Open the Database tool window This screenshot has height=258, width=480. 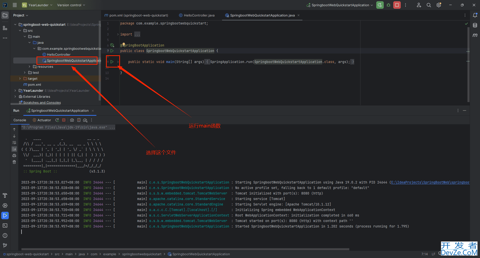[x=475, y=25]
